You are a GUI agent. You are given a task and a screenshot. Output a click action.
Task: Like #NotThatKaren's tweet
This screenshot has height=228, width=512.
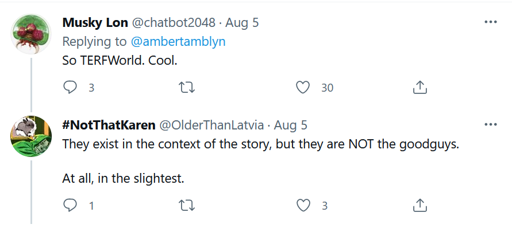point(303,206)
